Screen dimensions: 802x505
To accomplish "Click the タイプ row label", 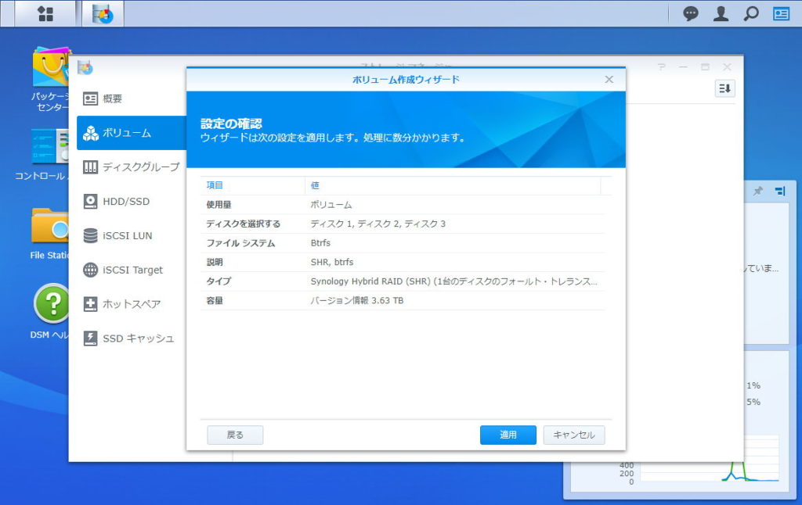I will click(219, 281).
